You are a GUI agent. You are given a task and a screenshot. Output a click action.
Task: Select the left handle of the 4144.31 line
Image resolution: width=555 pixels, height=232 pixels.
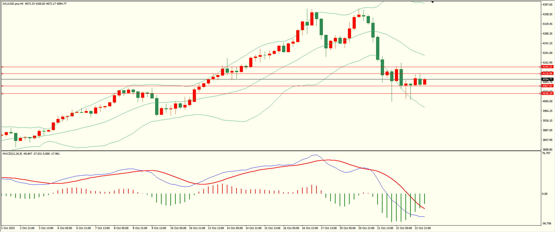(2, 67)
